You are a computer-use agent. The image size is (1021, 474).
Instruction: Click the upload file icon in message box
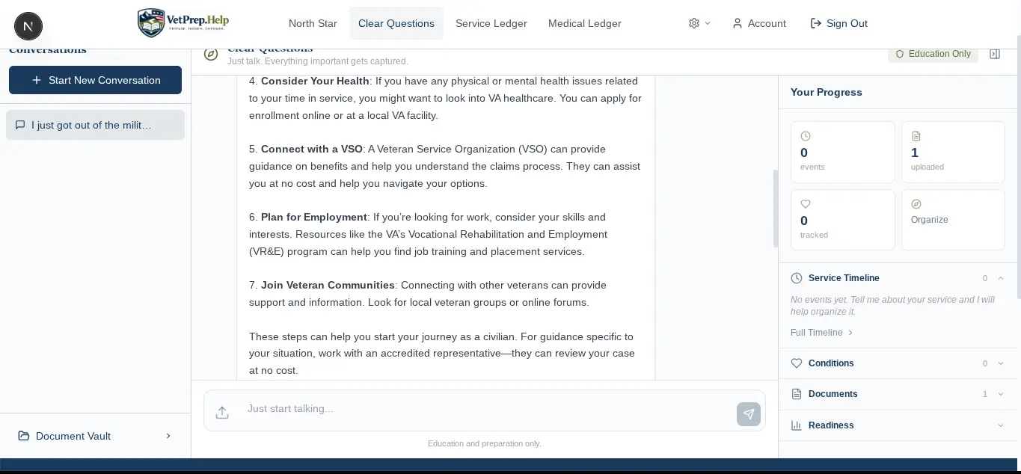point(222,412)
